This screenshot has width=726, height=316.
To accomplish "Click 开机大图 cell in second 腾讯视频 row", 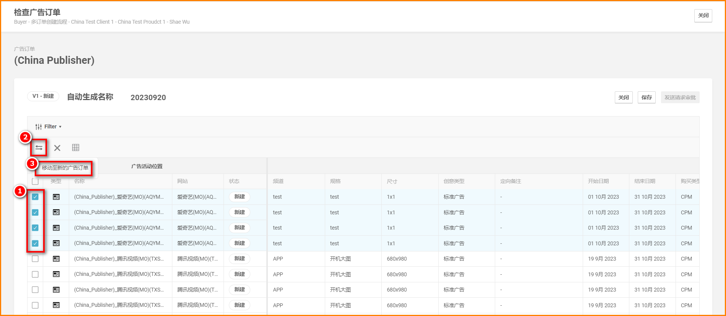I will click(340, 274).
